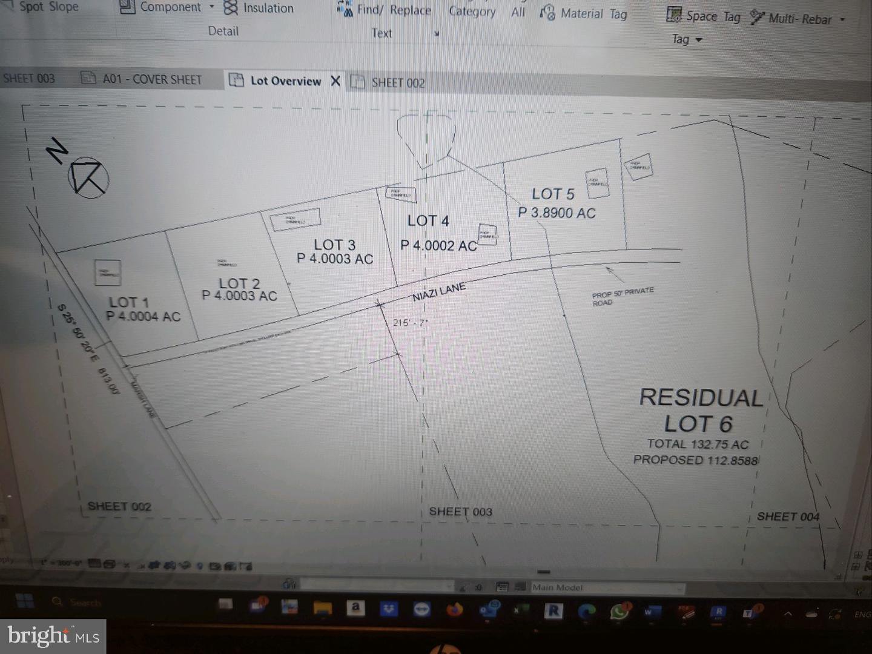Expand the Multi-Rebar dropdown arrow
Viewport: 872px width, 654px height.
(842, 19)
